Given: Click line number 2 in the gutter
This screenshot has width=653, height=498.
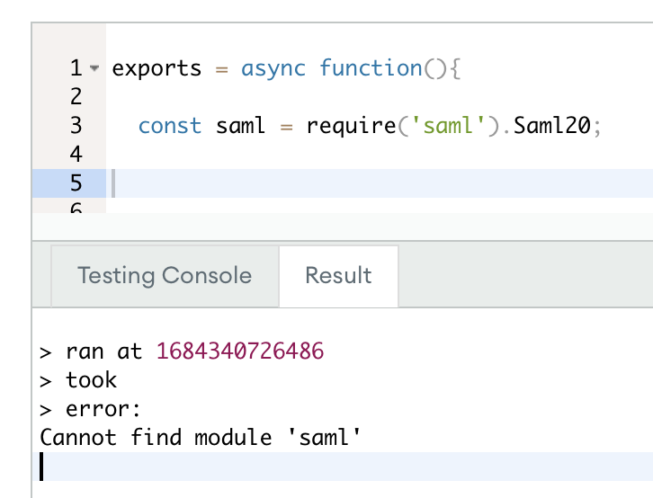Looking at the screenshot, I should (76, 96).
